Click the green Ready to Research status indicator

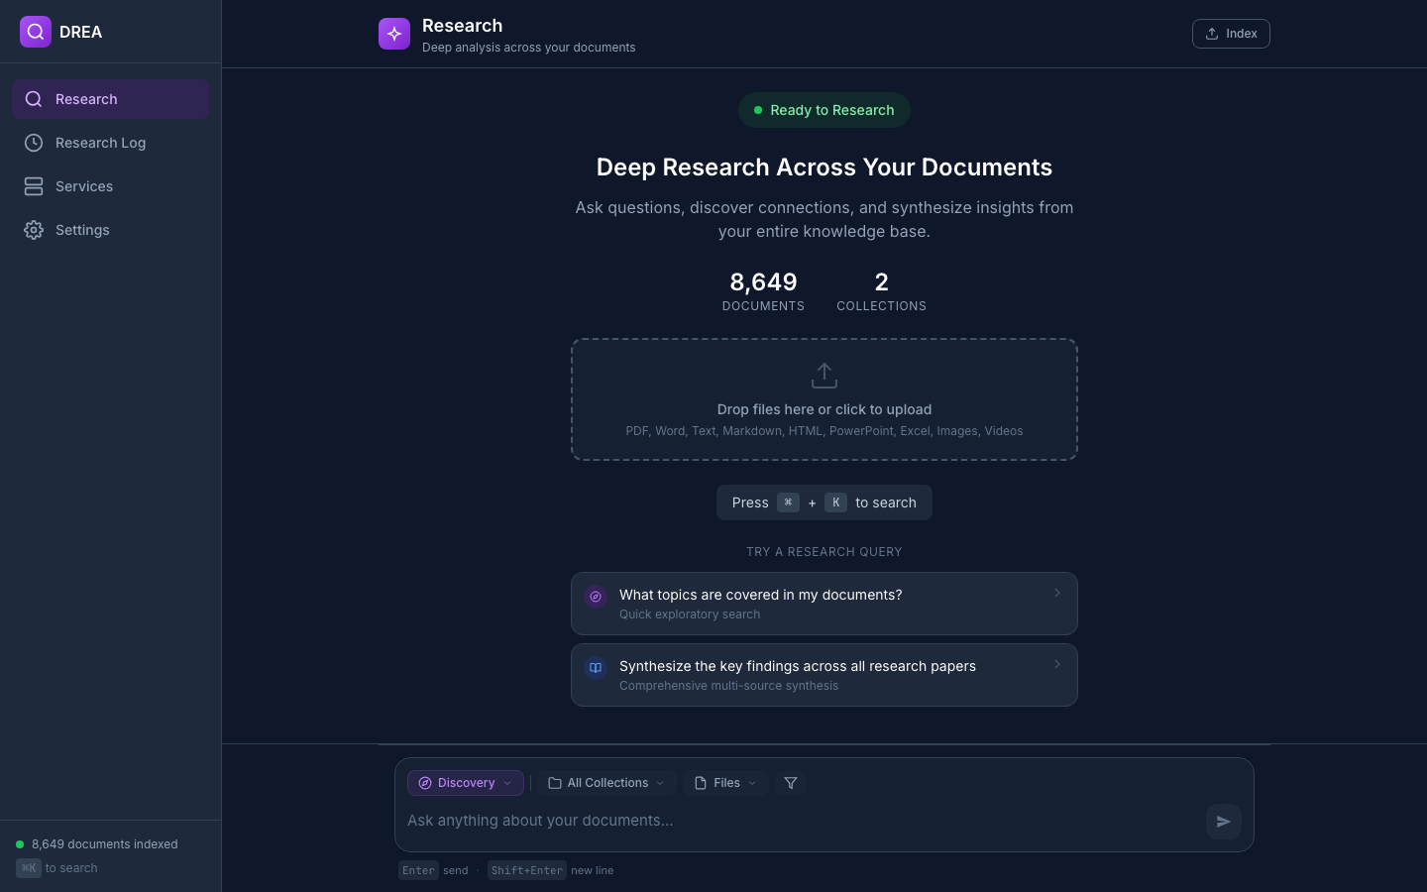pos(823,110)
